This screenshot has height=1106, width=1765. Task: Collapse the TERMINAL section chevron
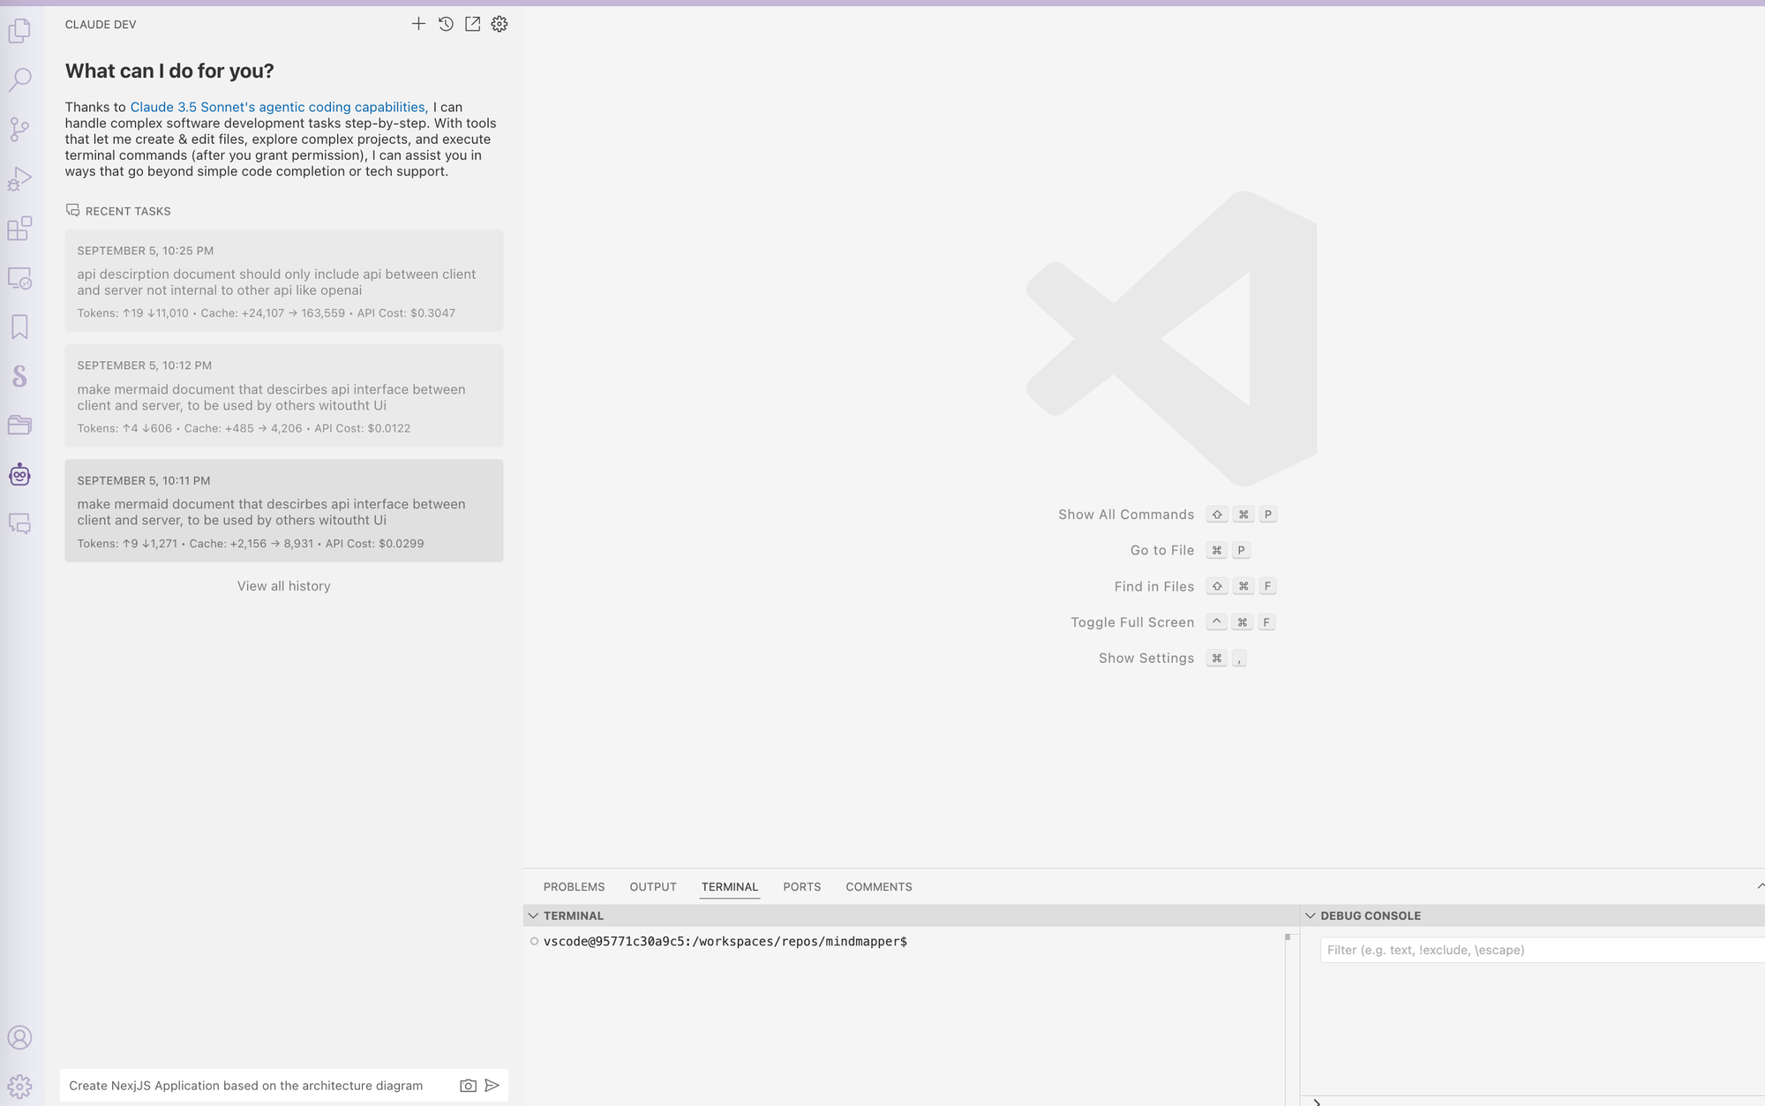(x=533, y=915)
